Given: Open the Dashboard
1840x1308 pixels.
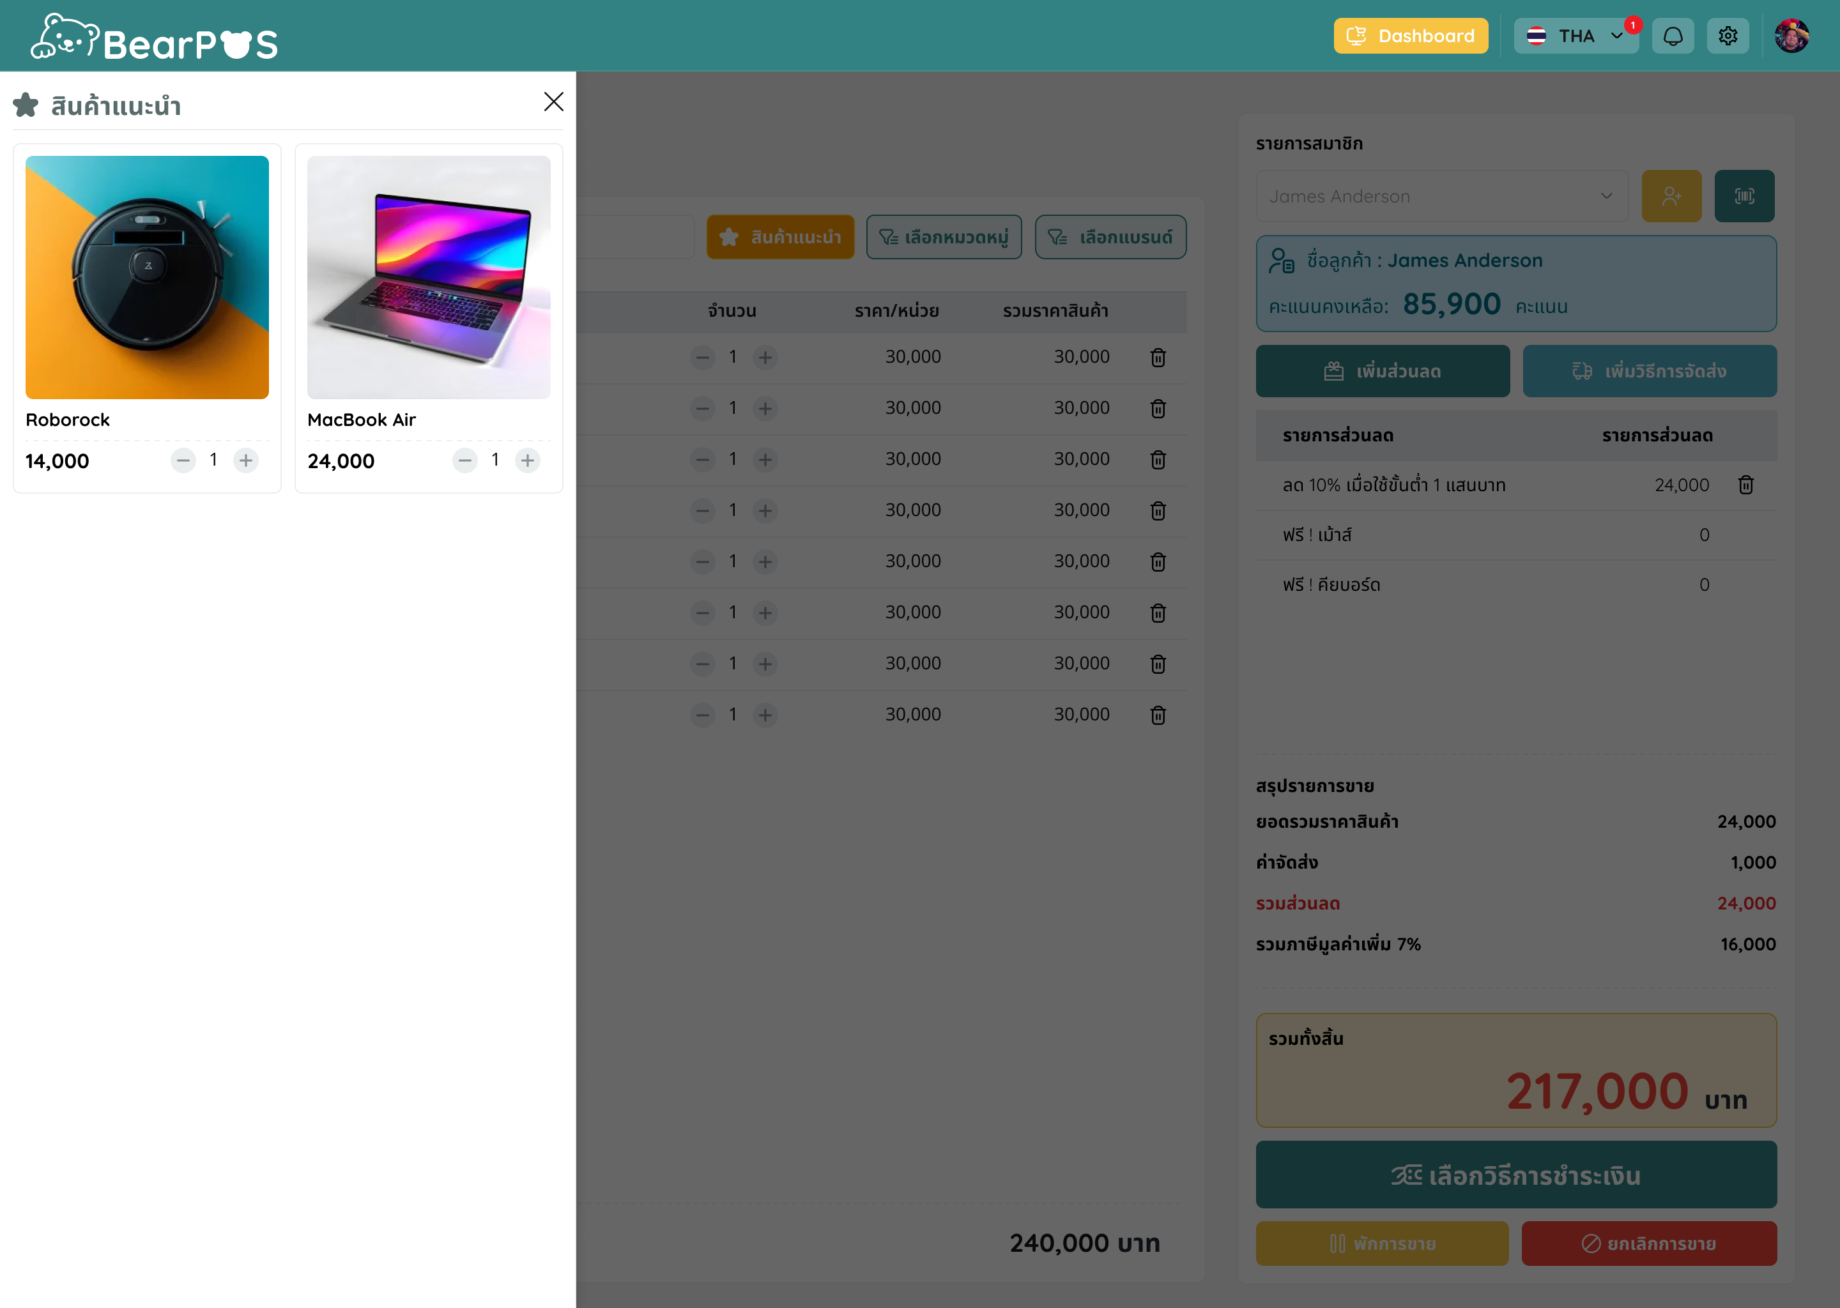Looking at the screenshot, I should pyautogui.click(x=1411, y=35).
